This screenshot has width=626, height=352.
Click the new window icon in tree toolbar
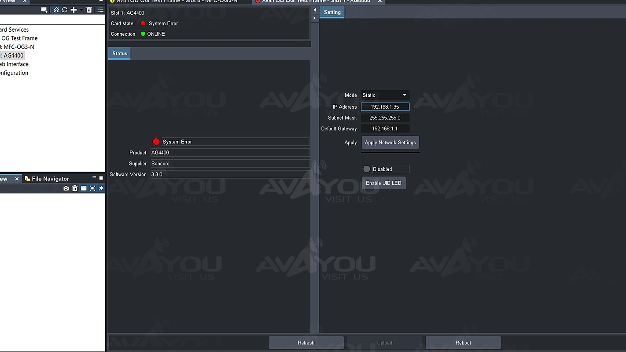point(44,10)
